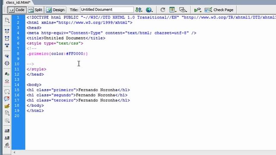Open Preview in Browser globe menu

click(149, 10)
